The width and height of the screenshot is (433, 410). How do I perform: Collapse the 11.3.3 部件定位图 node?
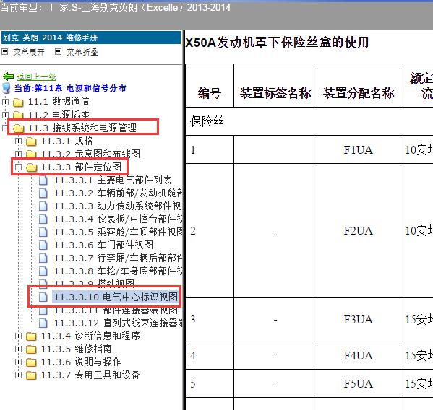click(18, 167)
